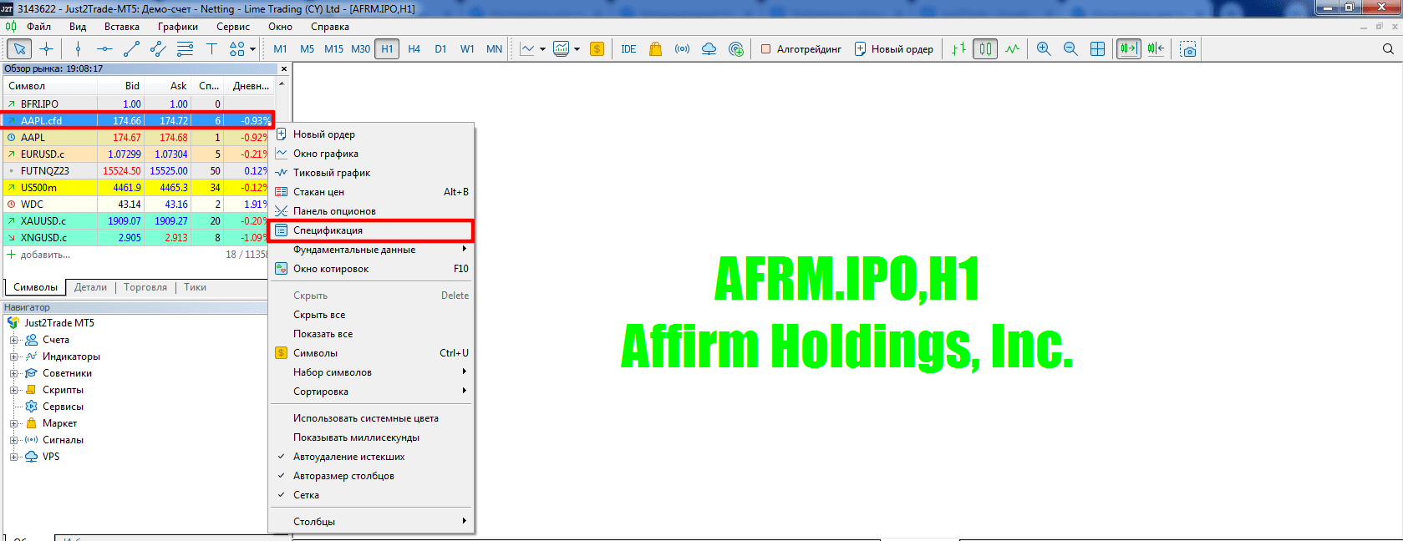This screenshot has width=1403, height=541.
Task: Select the trendline drawing tool
Action: (x=131, y=49)
